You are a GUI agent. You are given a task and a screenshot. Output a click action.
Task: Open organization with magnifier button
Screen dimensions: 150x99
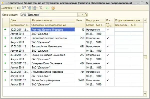(x=86, y=15)
